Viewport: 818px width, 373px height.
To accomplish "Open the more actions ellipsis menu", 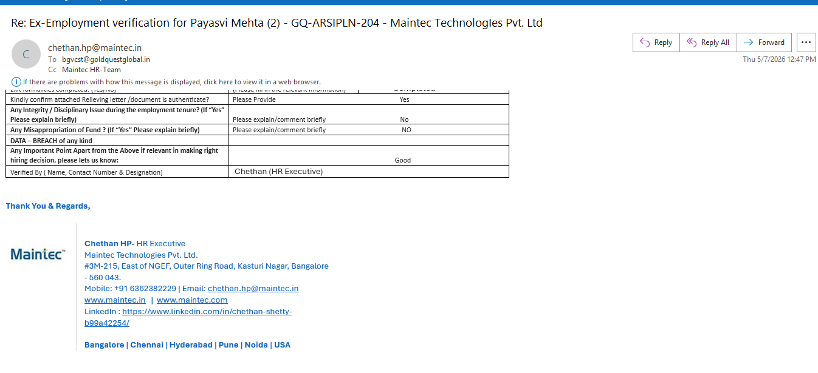I will click(806, 42).
